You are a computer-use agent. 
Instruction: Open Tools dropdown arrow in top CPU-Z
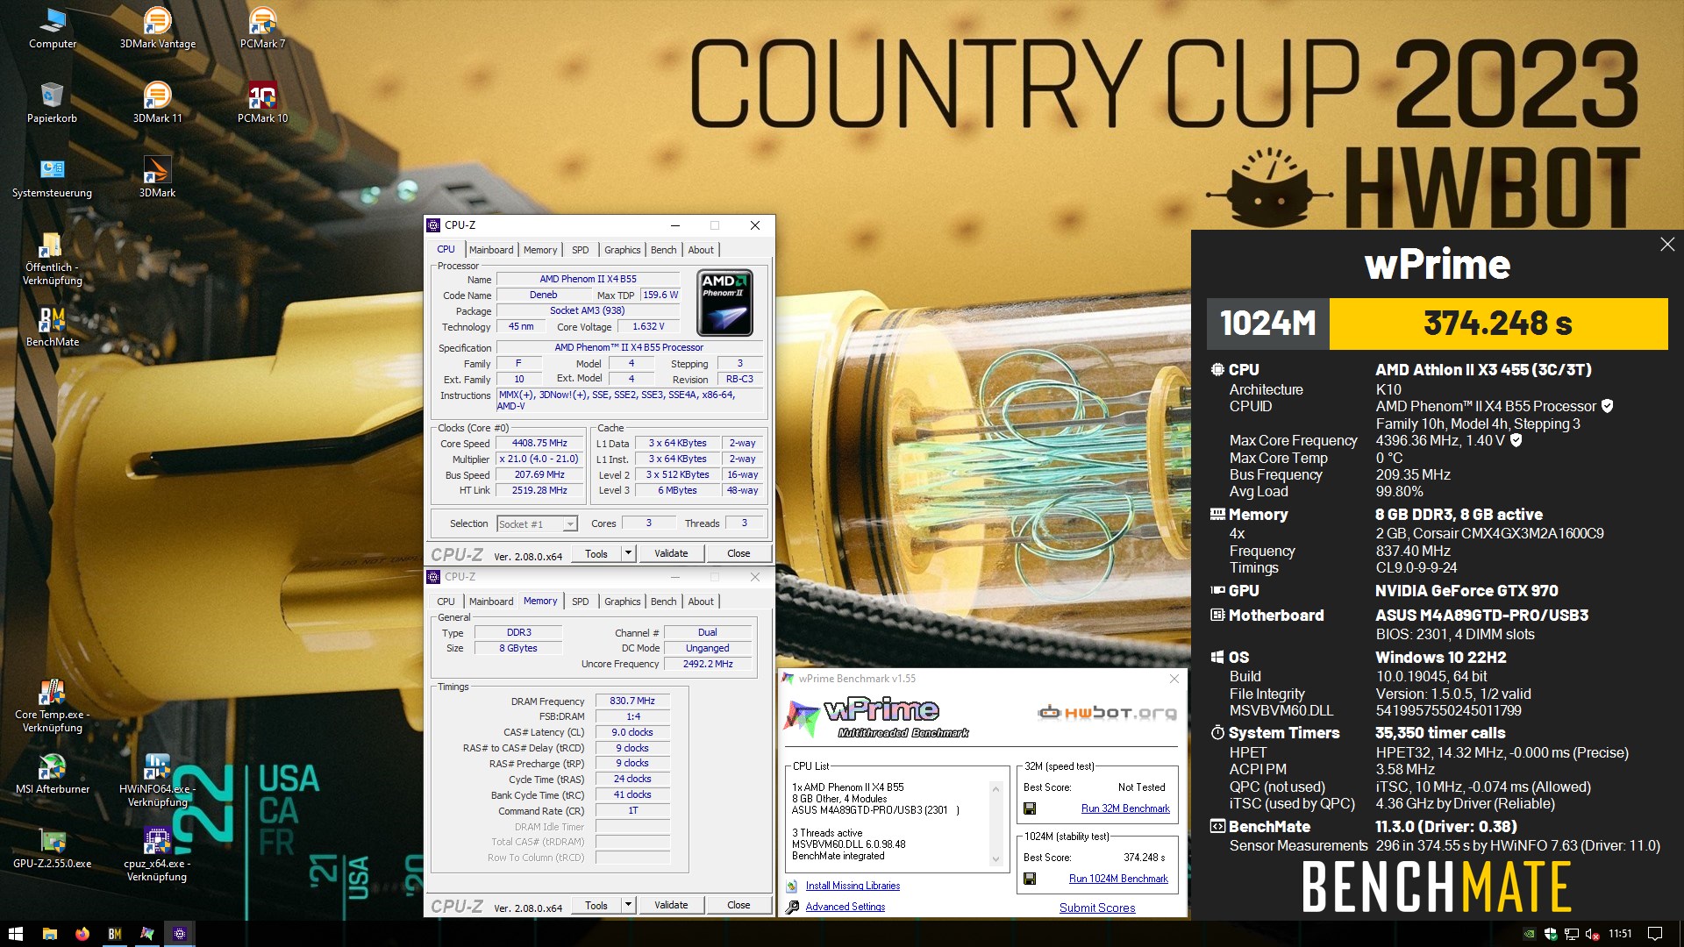pos(628,553)
